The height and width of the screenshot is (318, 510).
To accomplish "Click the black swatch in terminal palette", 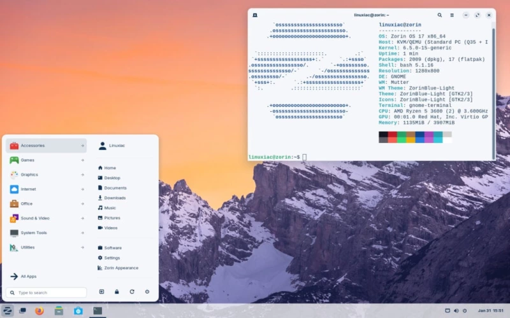I will 383,134.
